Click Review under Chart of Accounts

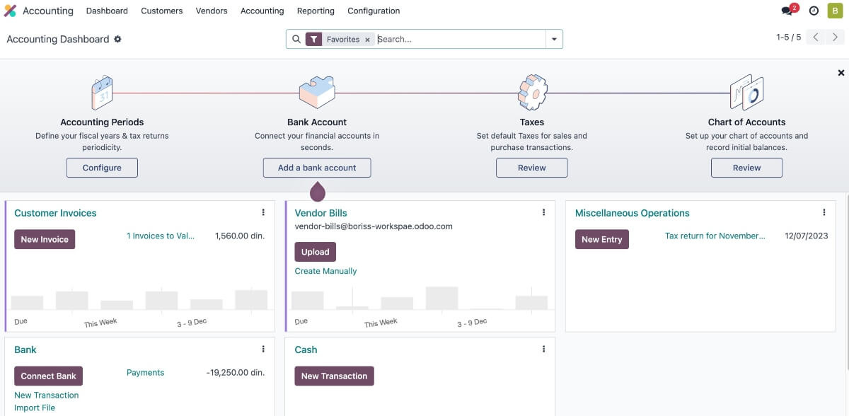(746, 168)
